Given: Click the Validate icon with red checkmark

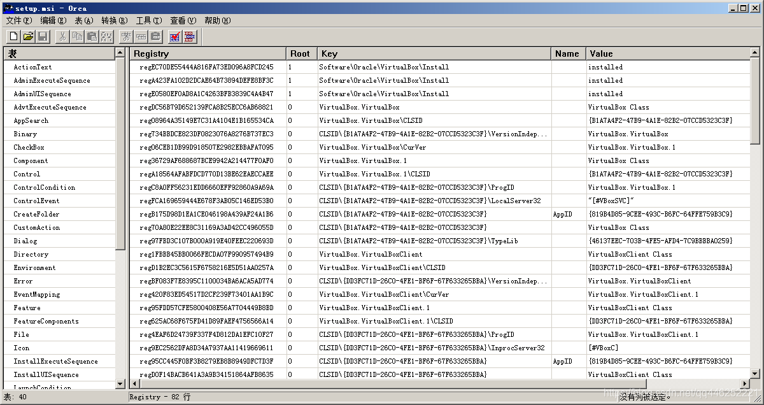Looking at the screenshot, I should (175, 36).
